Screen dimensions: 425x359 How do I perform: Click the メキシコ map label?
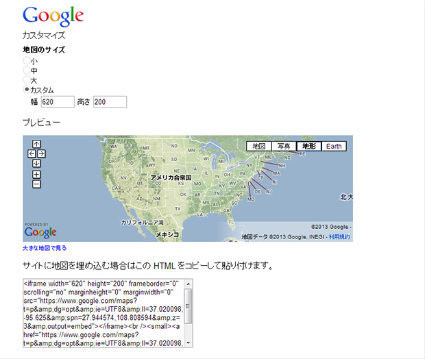167,234
